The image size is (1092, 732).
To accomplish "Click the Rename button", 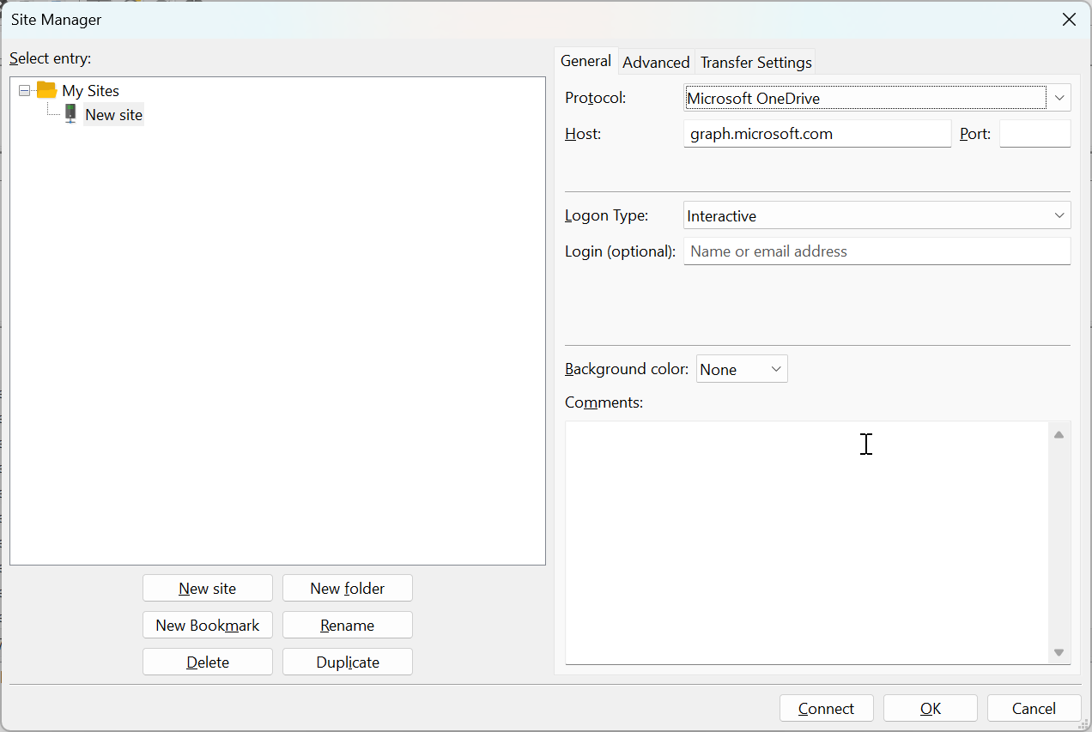I will tap(348, 625).
